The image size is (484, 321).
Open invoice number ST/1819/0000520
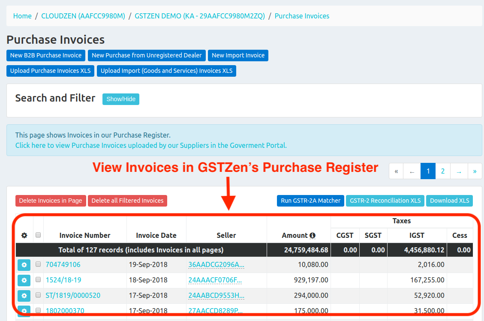click(73, 296)
